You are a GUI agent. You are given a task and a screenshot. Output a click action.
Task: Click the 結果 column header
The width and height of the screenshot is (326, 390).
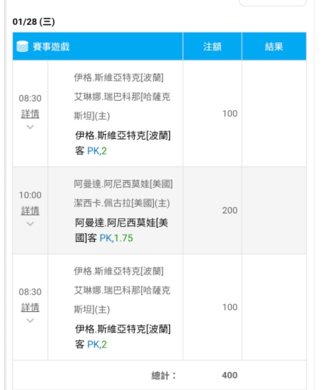274,47
